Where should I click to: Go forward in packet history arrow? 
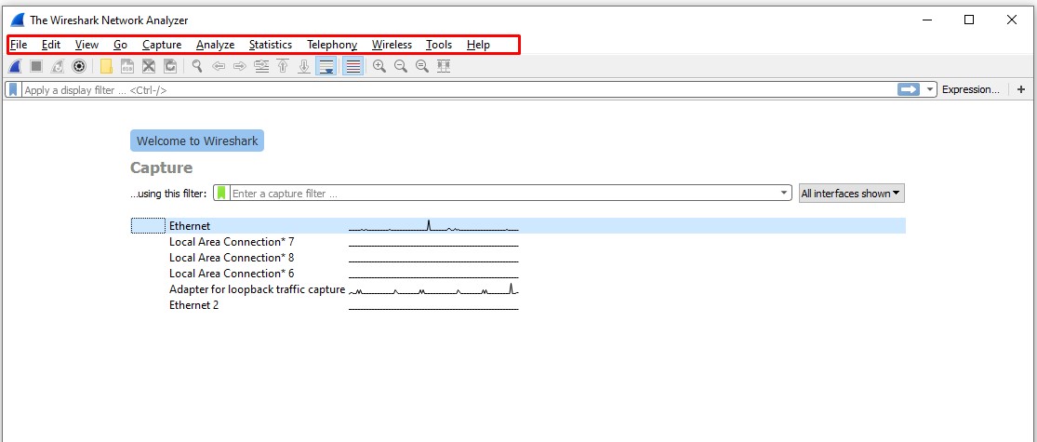pos(239,66)
